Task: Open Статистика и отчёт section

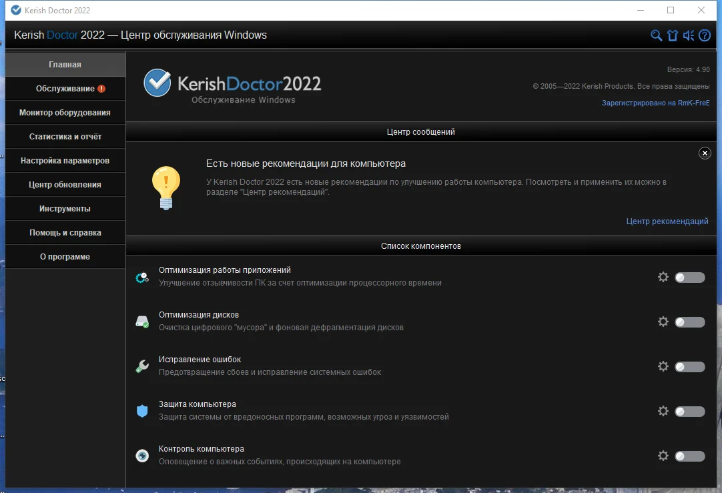Action: (x=65, y=136)
